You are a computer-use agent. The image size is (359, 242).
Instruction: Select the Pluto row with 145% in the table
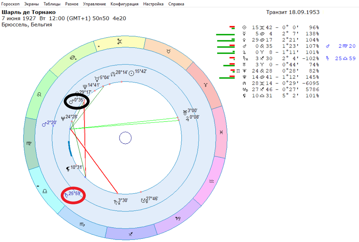(x=280, y=77)
